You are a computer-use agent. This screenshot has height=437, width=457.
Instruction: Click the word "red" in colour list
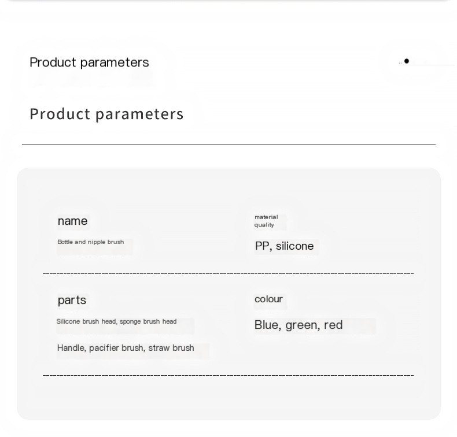333,325
